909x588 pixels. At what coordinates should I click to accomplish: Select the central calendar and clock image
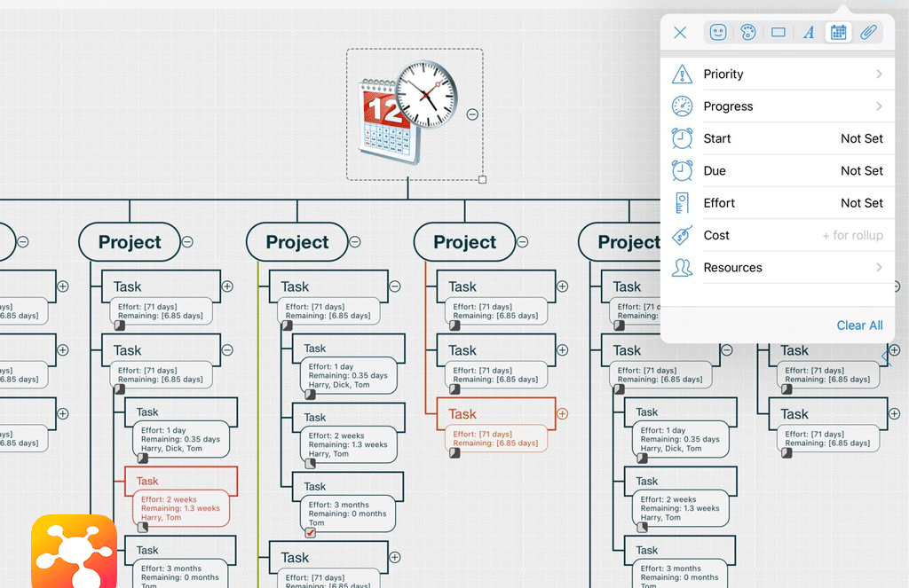(x=407, y=113)
